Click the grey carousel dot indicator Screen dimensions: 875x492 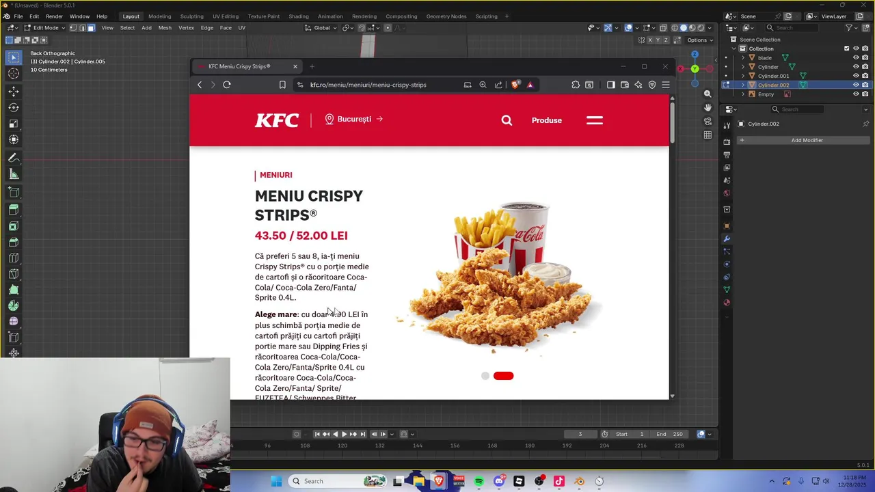[485, 376]
